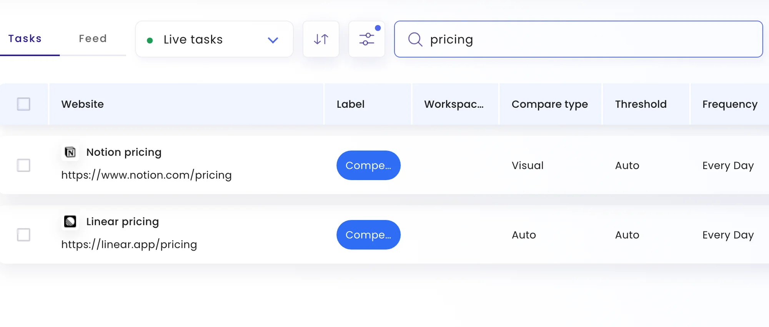Select the Linear pricing task title

tap(123, 222)
